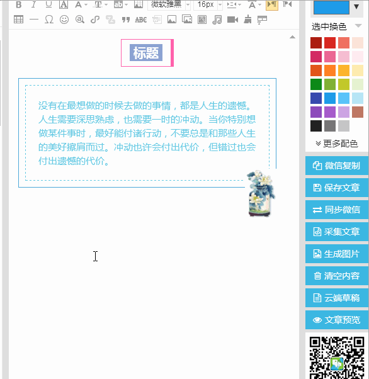Toggle left-to-right text direction
This screenshot has width=369, height=379.
tap(272, 5)
